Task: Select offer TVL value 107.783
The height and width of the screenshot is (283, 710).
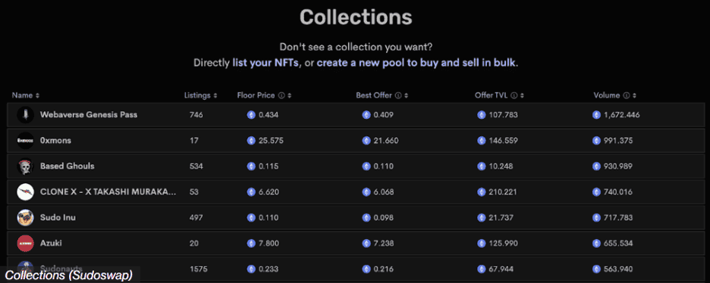Action: tap(503, 115)
